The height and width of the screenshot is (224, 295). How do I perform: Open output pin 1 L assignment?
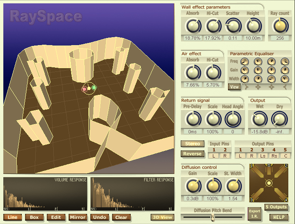[240, 156]
